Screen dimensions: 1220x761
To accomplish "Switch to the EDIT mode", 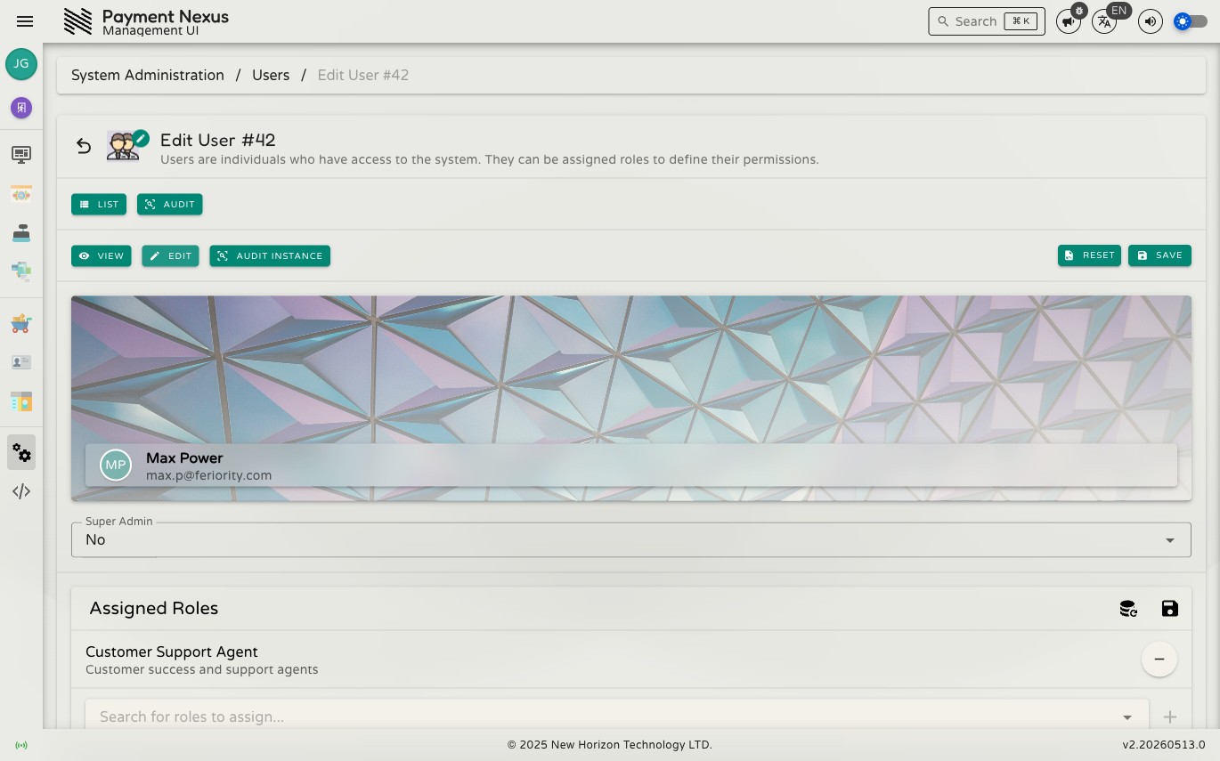I will pos(170,256).
